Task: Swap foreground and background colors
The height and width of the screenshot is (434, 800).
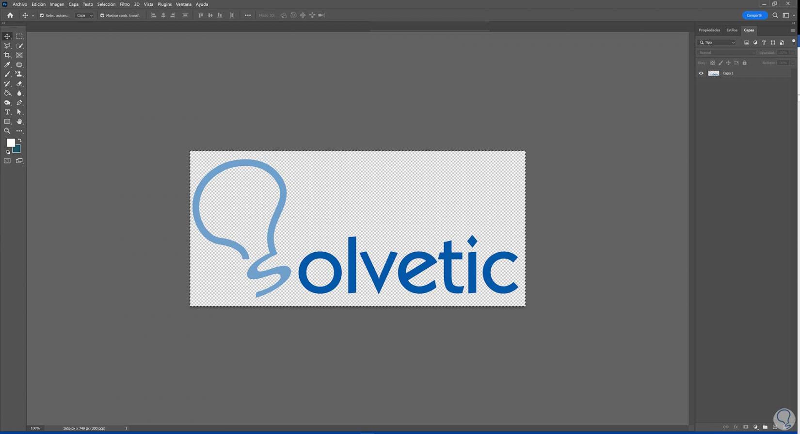Action: tap(20, 141)
